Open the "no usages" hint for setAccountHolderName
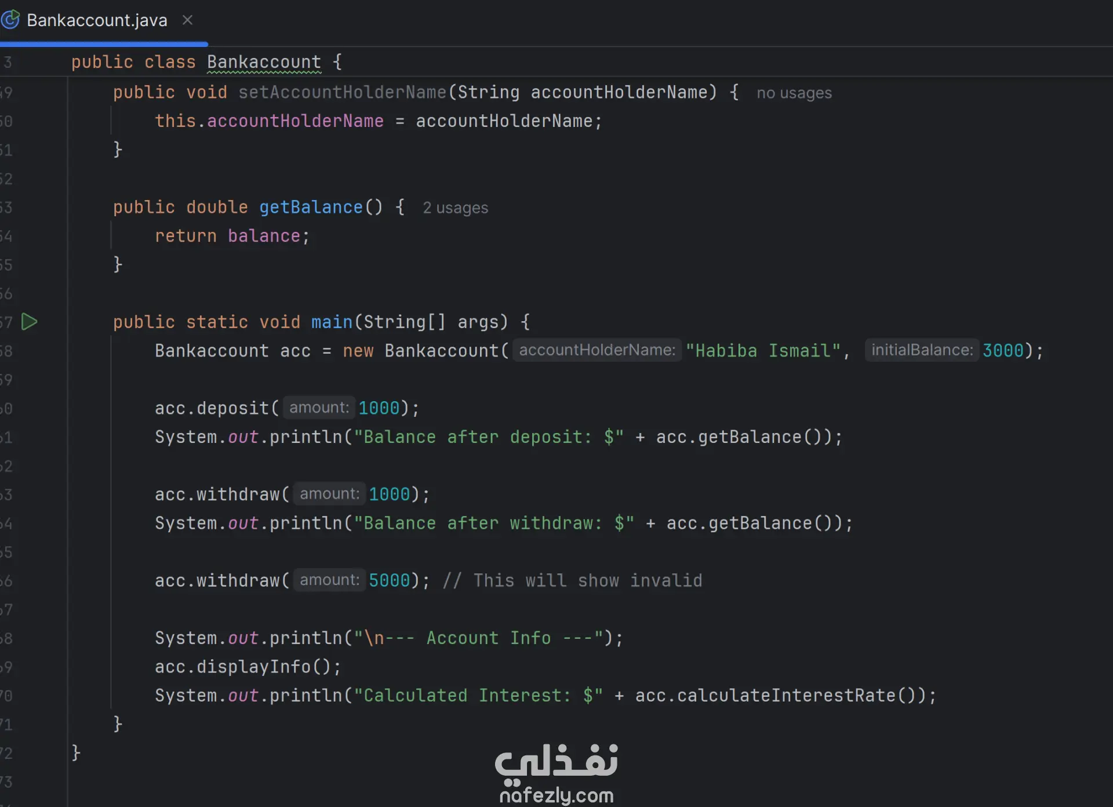1113x807 pixels. pos(794,93)
